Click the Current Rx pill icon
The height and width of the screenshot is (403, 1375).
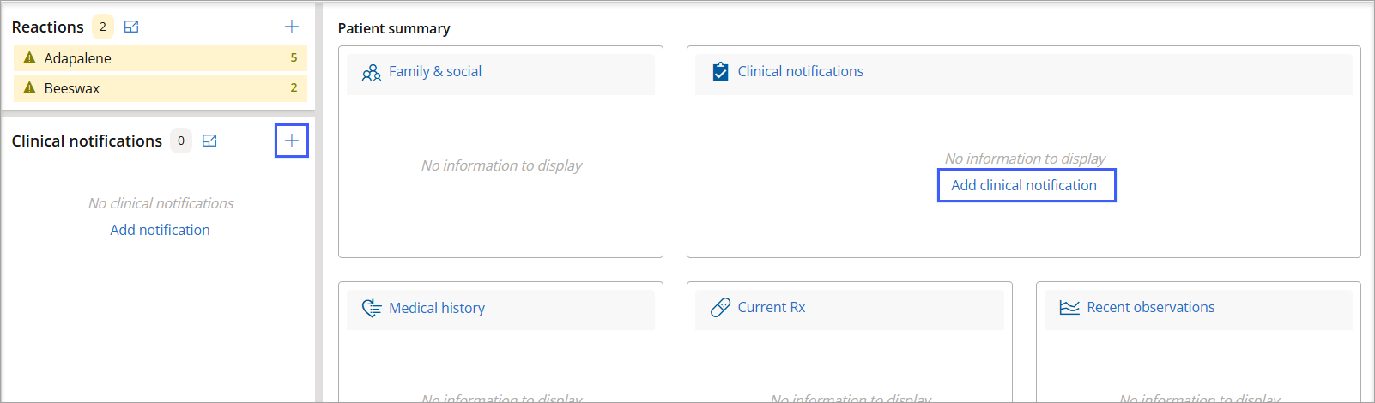pyautogui.click(x=721, y=307)
